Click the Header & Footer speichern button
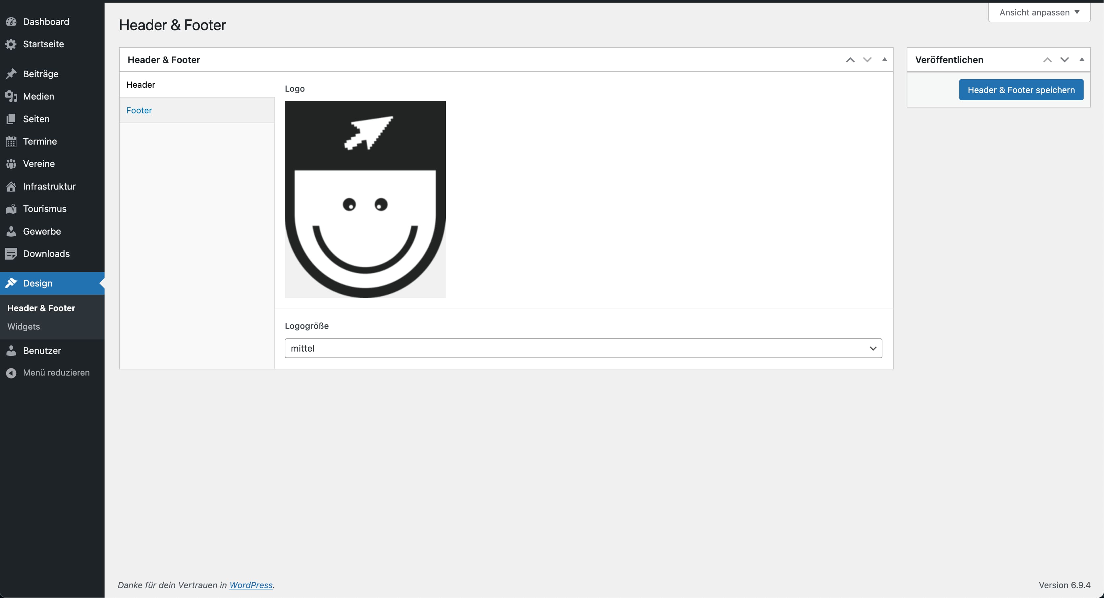 (x=1021, y=90)
